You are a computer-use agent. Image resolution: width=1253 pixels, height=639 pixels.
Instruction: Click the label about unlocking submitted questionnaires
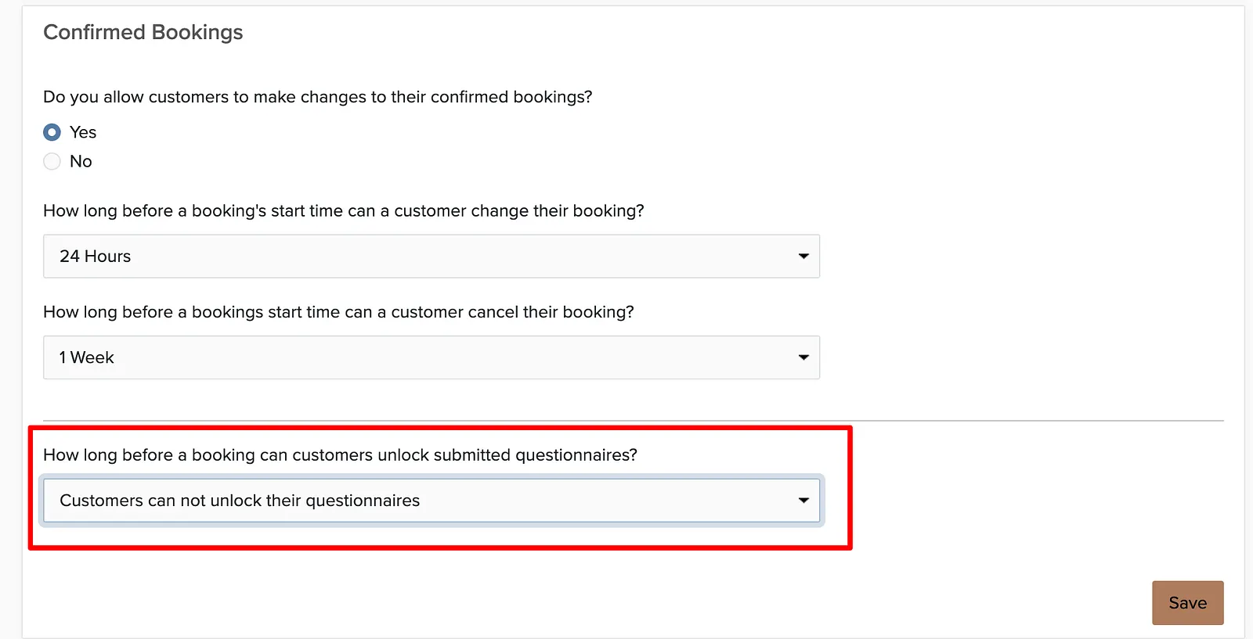[341, 455]
